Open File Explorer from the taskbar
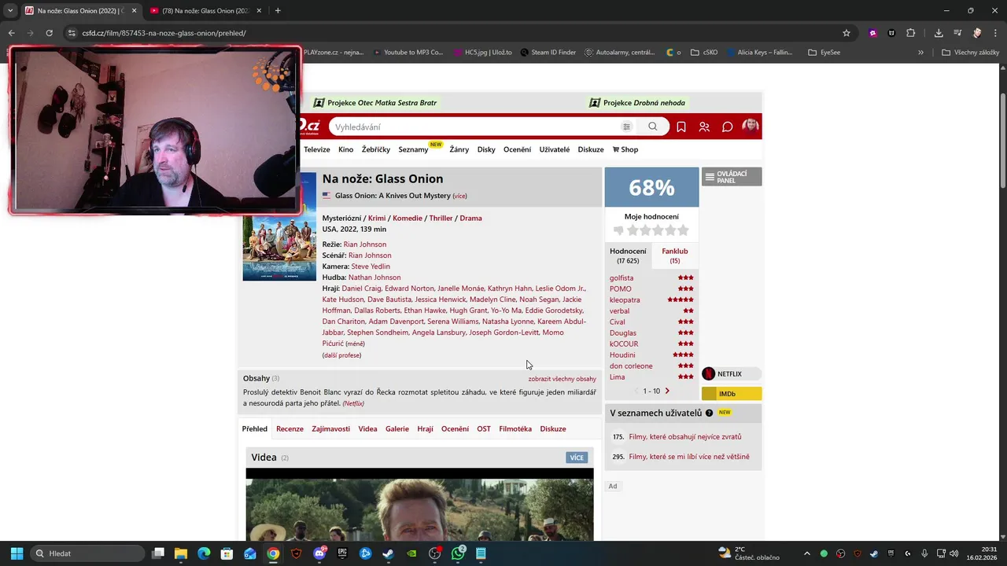Viewport: 1007px width, 566px height. pyautogui.click(x=180, y=553)
